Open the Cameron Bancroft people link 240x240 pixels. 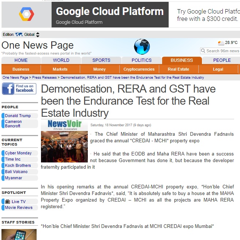pos(14,124)
